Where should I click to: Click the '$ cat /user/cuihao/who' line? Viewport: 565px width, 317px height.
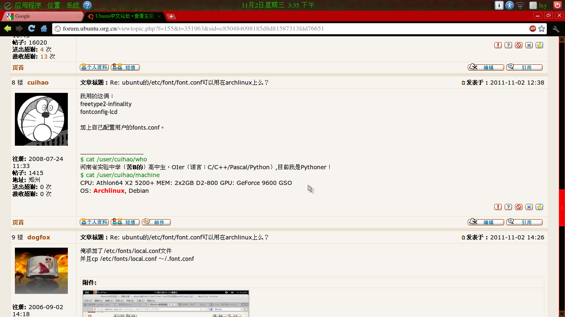click(114, 159)
